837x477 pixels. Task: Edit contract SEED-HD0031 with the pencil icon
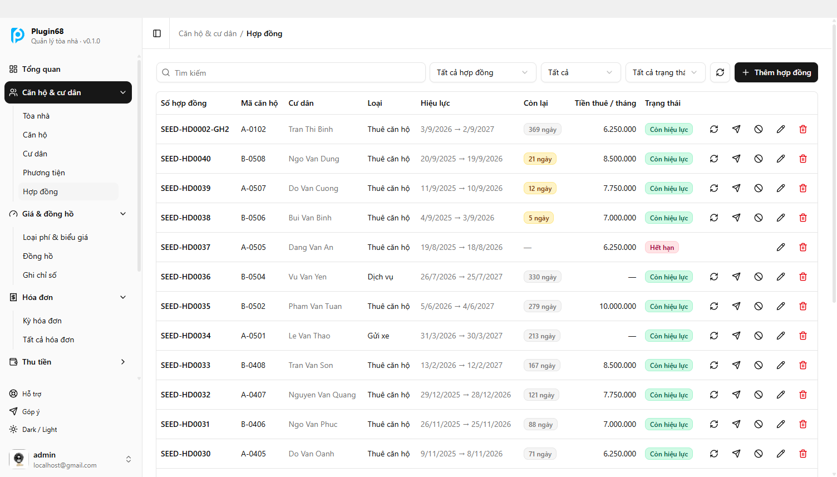pyautogui.click(x=781, y=424)
